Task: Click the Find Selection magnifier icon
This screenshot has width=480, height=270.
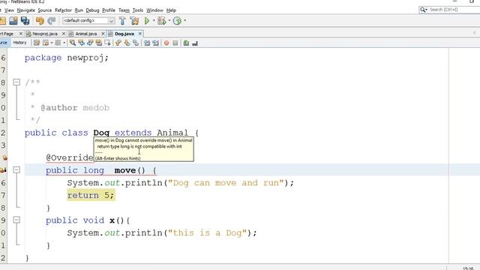Action: click(73, 43)
